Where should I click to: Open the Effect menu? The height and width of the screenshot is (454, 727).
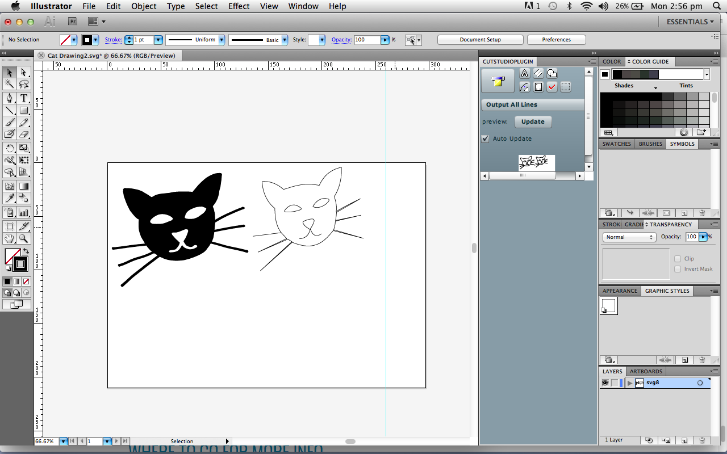coord(239,6)
